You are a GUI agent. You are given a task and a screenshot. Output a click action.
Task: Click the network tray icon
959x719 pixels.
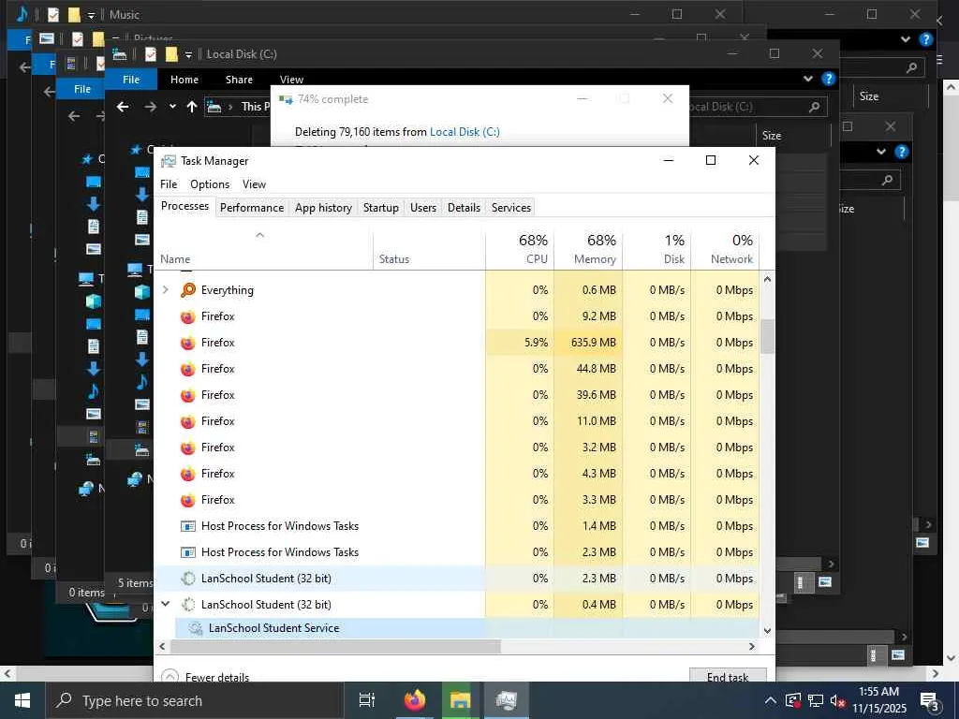[x=816, y=700]
